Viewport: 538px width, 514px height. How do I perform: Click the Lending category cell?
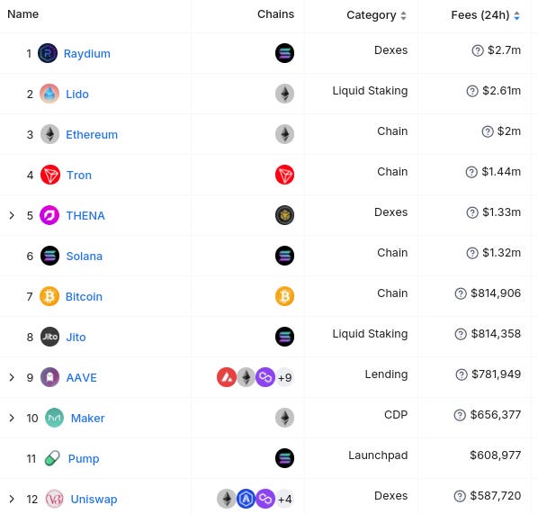click(386, 374)
